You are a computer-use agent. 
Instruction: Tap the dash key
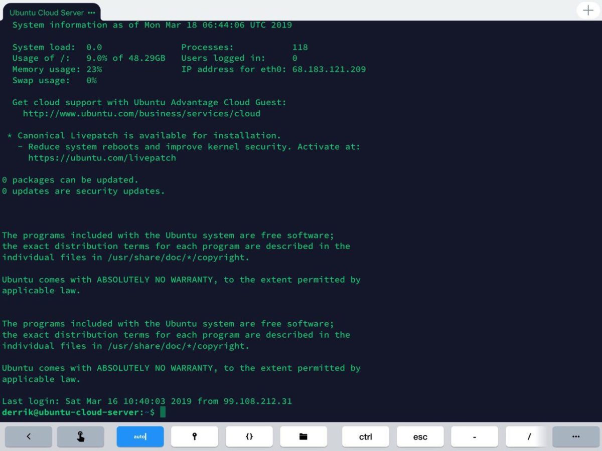coord(475,436)
